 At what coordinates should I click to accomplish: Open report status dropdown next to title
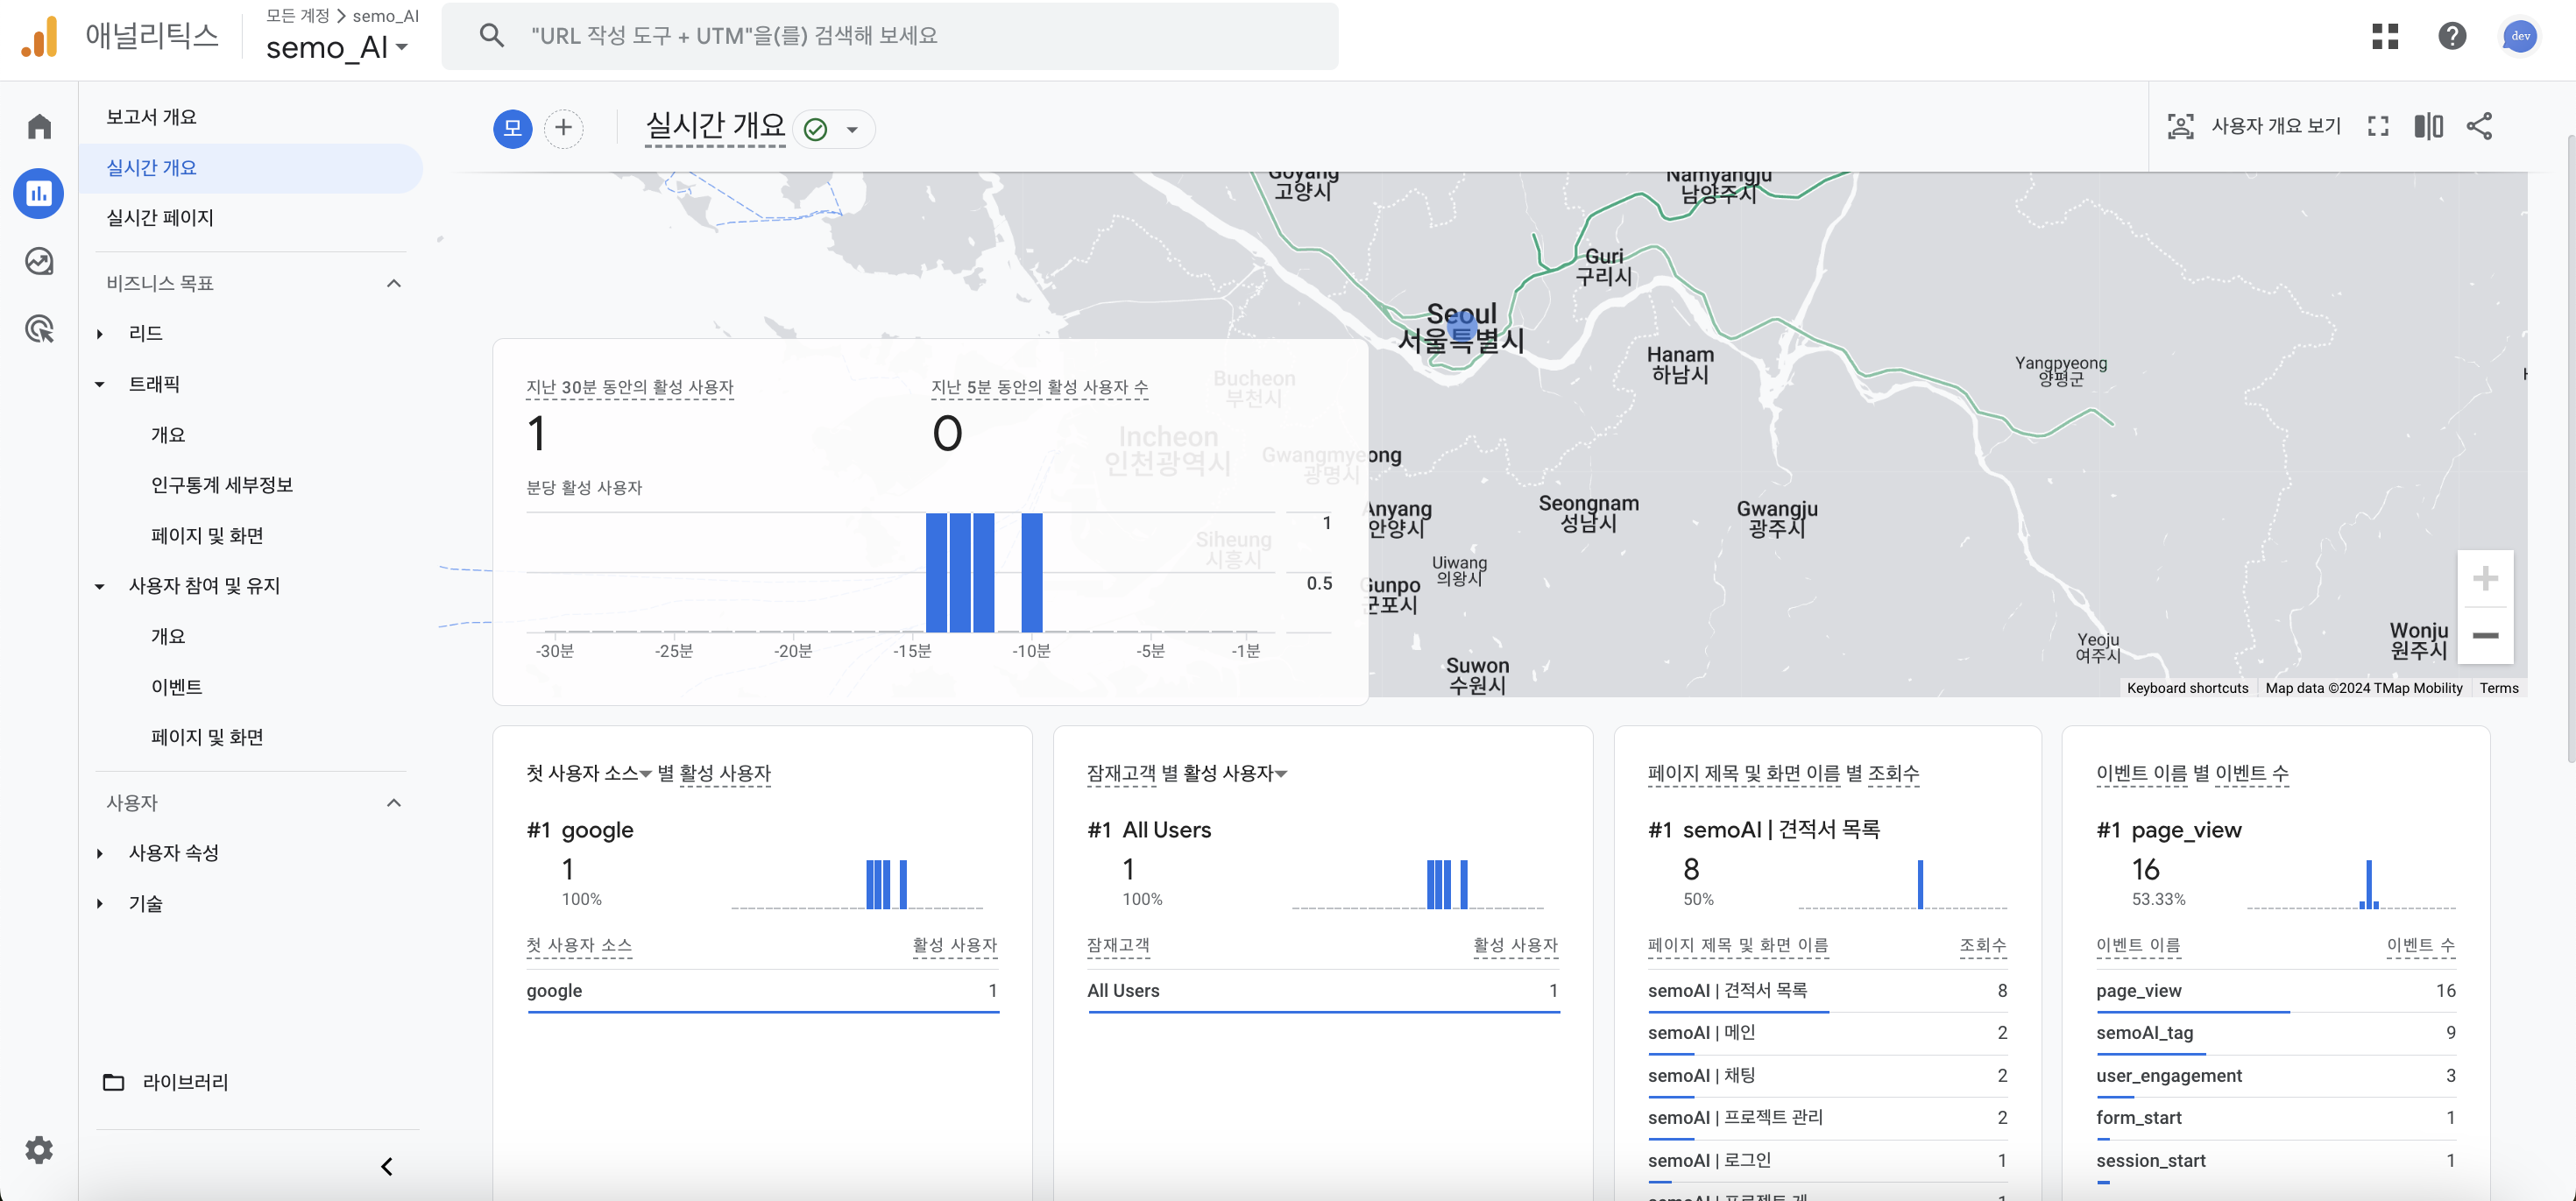click(852, 129)
